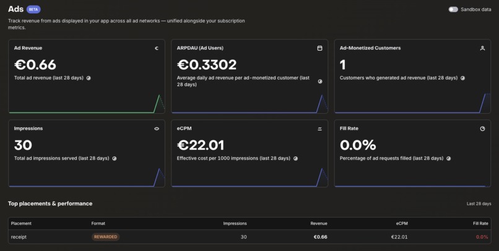Image resolution: width=499 pixels, height=251 pixels.
Task: Click the euro icon on Ad Revenue card
Action: click(157, 48)
